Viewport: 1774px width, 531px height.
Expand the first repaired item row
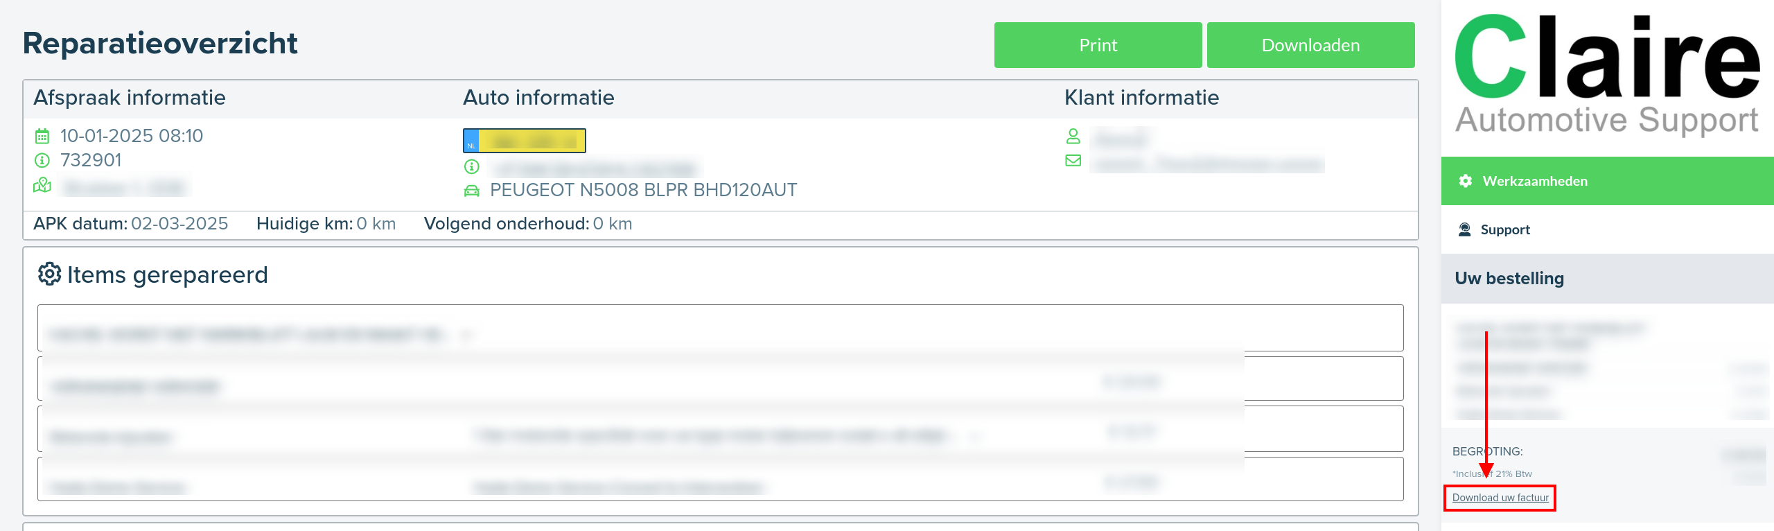click(x=720, y=329)
